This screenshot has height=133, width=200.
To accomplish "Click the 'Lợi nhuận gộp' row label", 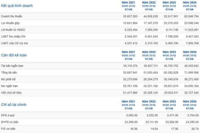I will [x=10, y=23].
